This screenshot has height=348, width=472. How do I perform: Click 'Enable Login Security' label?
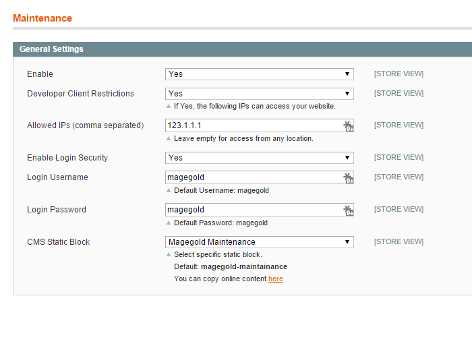(x=67, y=158)
